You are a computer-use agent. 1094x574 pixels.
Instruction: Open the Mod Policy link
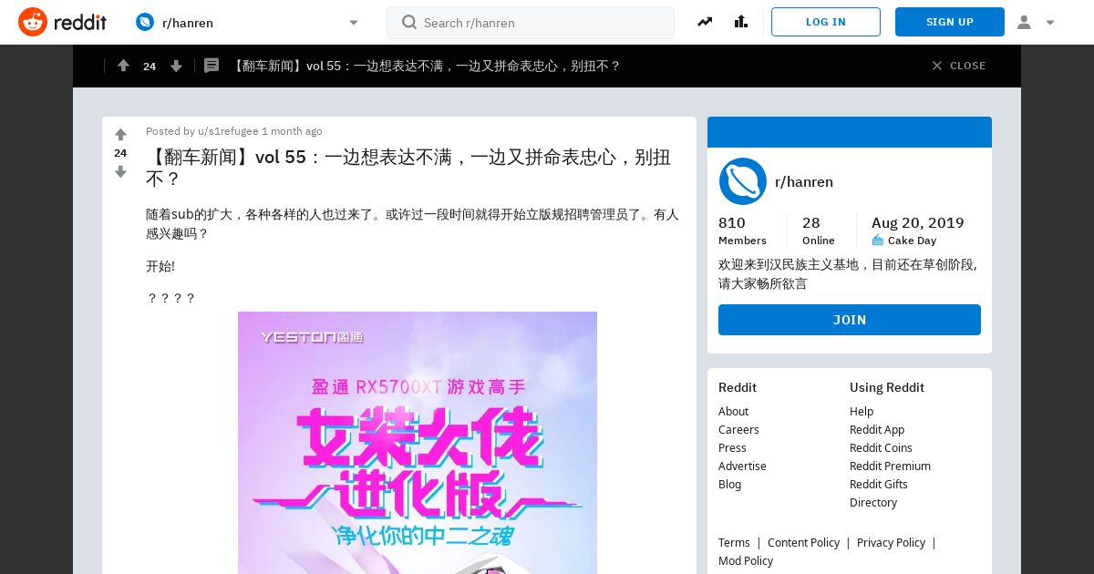click(x=746, y=560)
